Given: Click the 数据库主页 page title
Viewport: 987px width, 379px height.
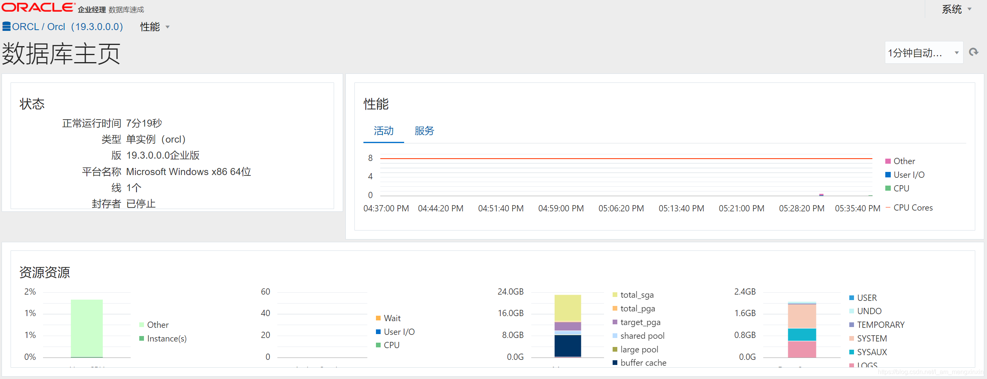Looking at the screenshot, I should coord(61,54).
